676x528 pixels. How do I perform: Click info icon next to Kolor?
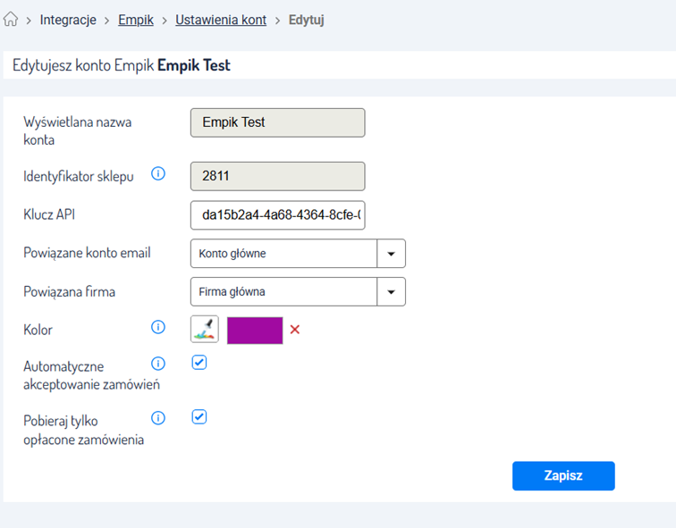coord(158,328)
